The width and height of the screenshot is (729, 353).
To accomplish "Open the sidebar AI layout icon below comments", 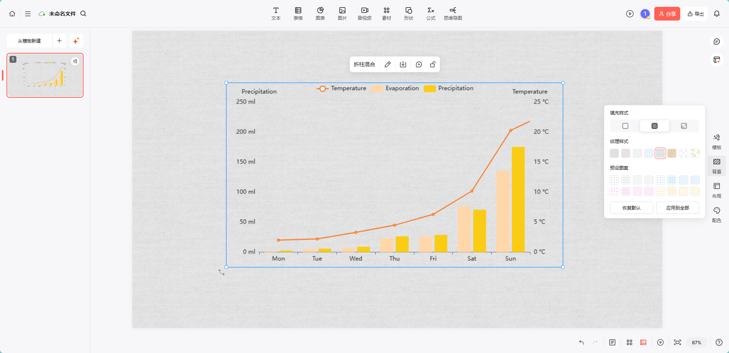I will coord(717,60).
